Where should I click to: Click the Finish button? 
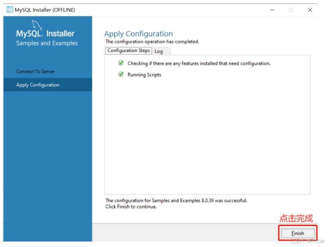[x=298, y=233]
